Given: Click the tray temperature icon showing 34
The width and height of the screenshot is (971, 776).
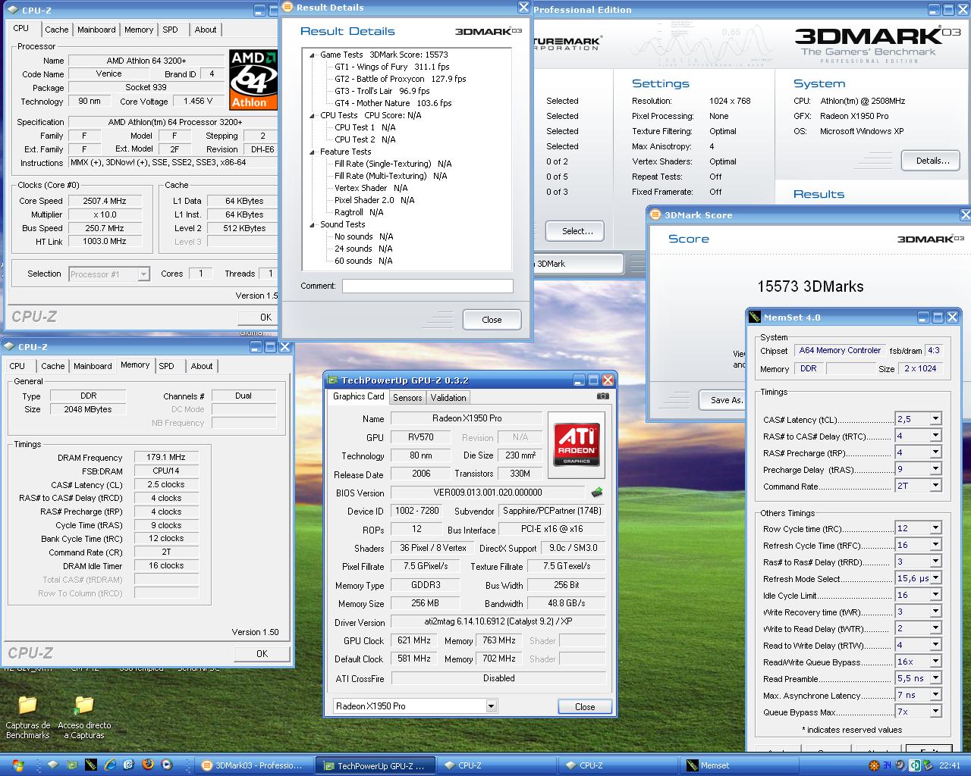Looking at the screenshot, I should [886, 765].
